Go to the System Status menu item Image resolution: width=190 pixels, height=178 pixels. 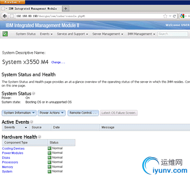25,34
